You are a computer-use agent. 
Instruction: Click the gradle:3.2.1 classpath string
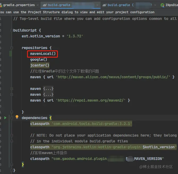pyautogui.click(x=92, y=124)
